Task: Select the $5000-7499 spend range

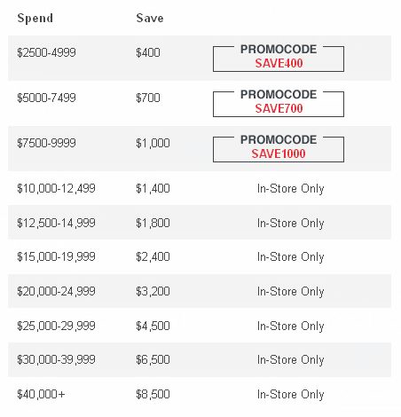Action: [46, 98]
